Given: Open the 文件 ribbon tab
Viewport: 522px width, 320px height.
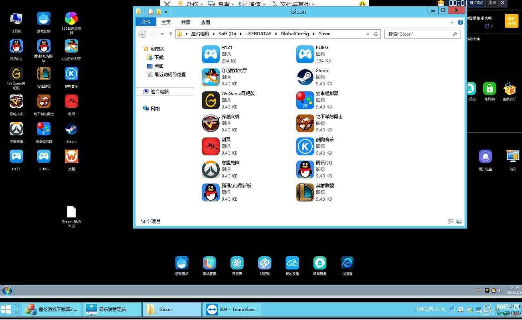Looking at the screenshot, I should click(146, 22).
